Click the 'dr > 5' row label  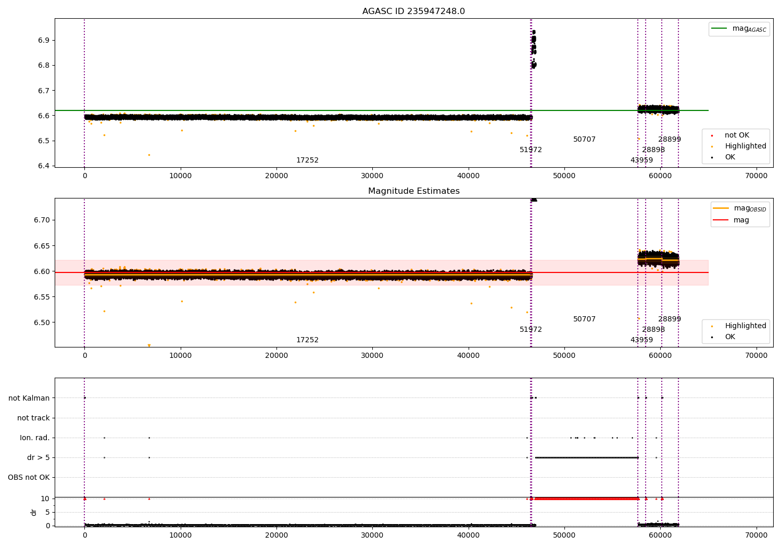(39, 457)
